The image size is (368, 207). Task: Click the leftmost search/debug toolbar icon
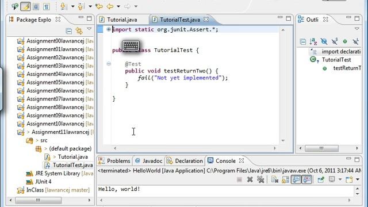pos(15,6)
